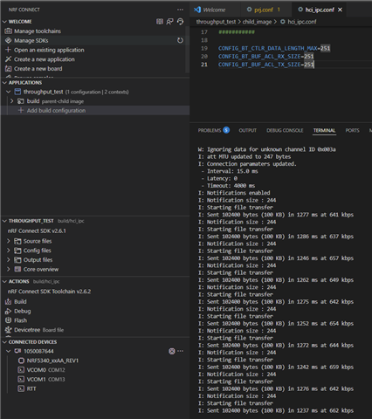Click the throughput_test application icon
The image size is (372, 419).
pyautogui.click(x=17, y=92)
